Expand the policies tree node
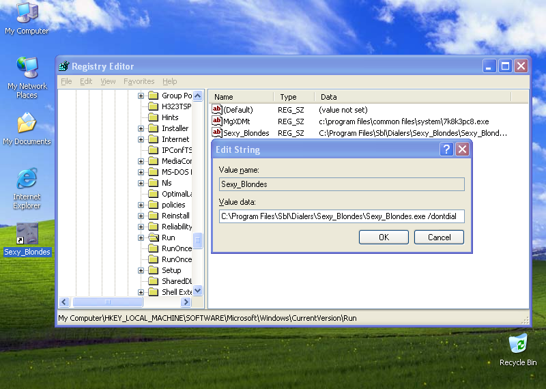This screenshot has height=389, width=546. 141,205
